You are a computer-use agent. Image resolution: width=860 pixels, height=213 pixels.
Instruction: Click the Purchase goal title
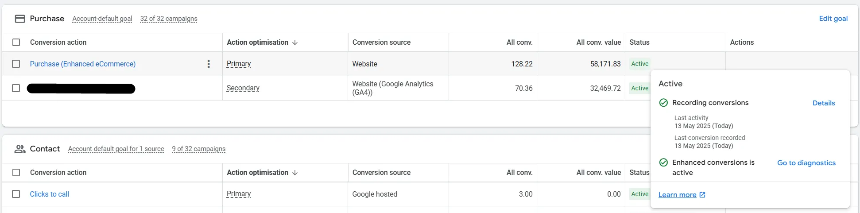point(47,19)
